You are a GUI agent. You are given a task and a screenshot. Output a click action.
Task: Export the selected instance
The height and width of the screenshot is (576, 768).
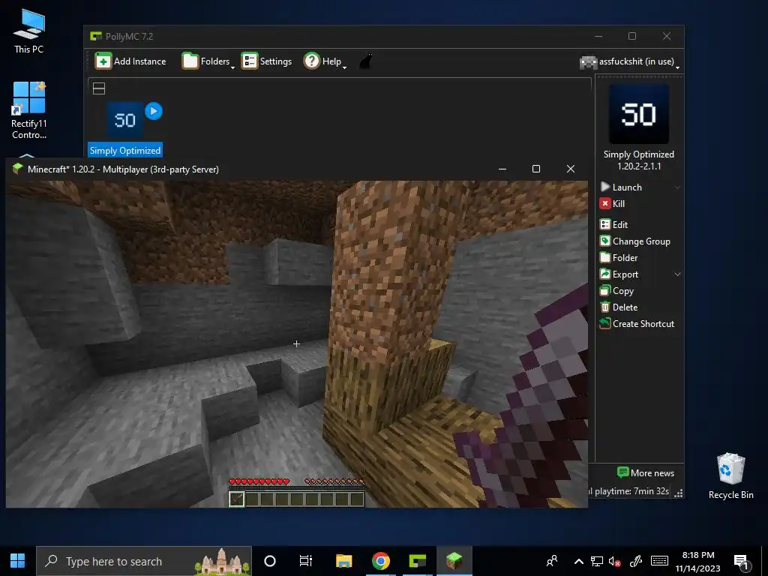pyautogui.click(x=619, y=274)
